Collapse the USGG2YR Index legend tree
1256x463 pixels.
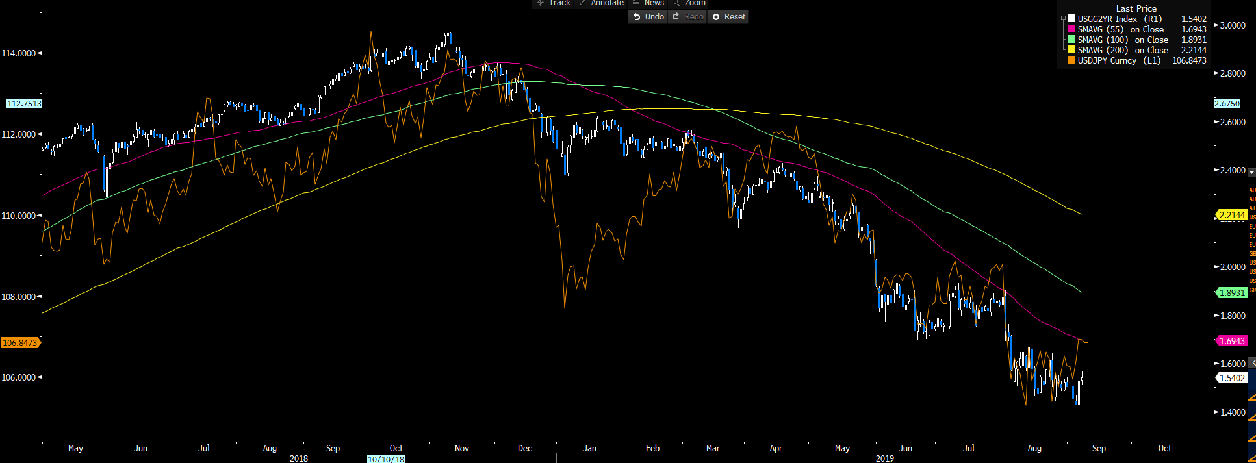[x=1063, y=19]
